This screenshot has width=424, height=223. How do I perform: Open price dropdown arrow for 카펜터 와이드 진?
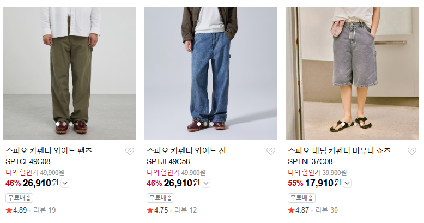point(206,184)
